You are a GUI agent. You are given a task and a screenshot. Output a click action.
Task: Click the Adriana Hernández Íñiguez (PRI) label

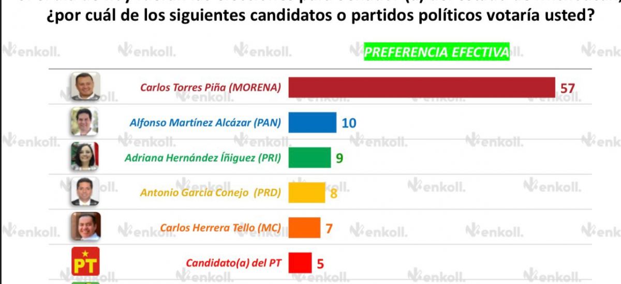(203, 158)
